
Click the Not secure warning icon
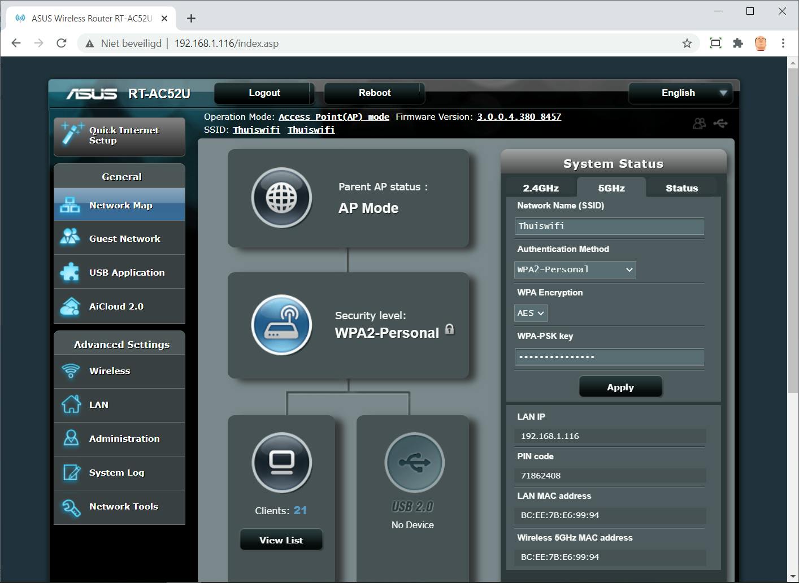pos(89,43)
